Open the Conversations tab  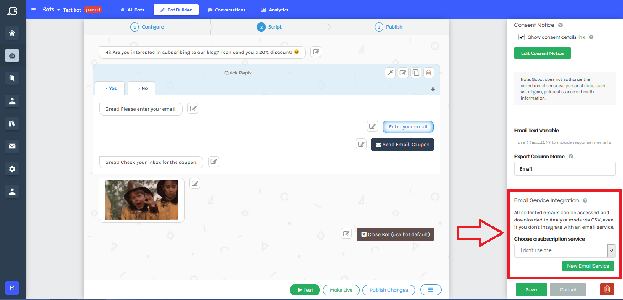pyautogui.click(x=226, y=10)
